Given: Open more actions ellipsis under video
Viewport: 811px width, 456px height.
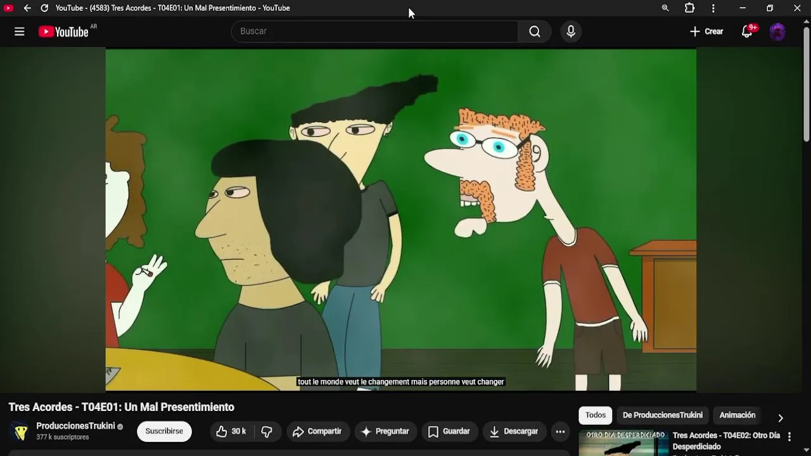Looking at the screenshot, I should click(560, 431).
